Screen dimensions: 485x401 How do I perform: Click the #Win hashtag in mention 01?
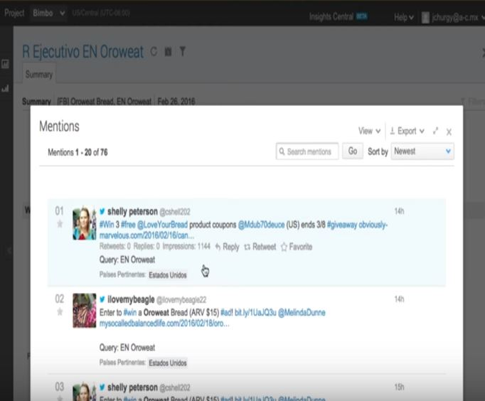click(x=107, y=225)
